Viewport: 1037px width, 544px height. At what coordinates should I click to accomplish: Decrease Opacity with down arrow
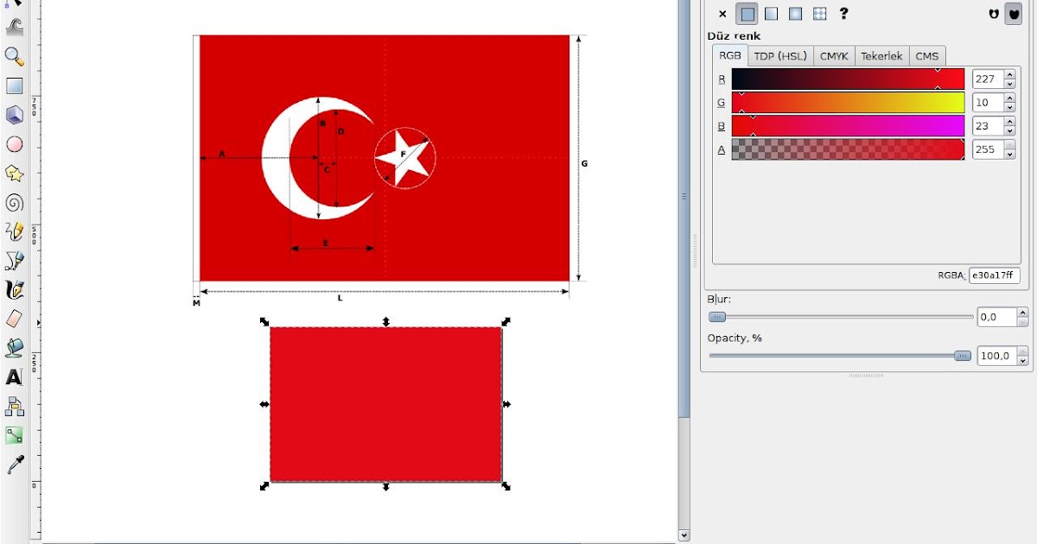click(x=1022, y=361)
